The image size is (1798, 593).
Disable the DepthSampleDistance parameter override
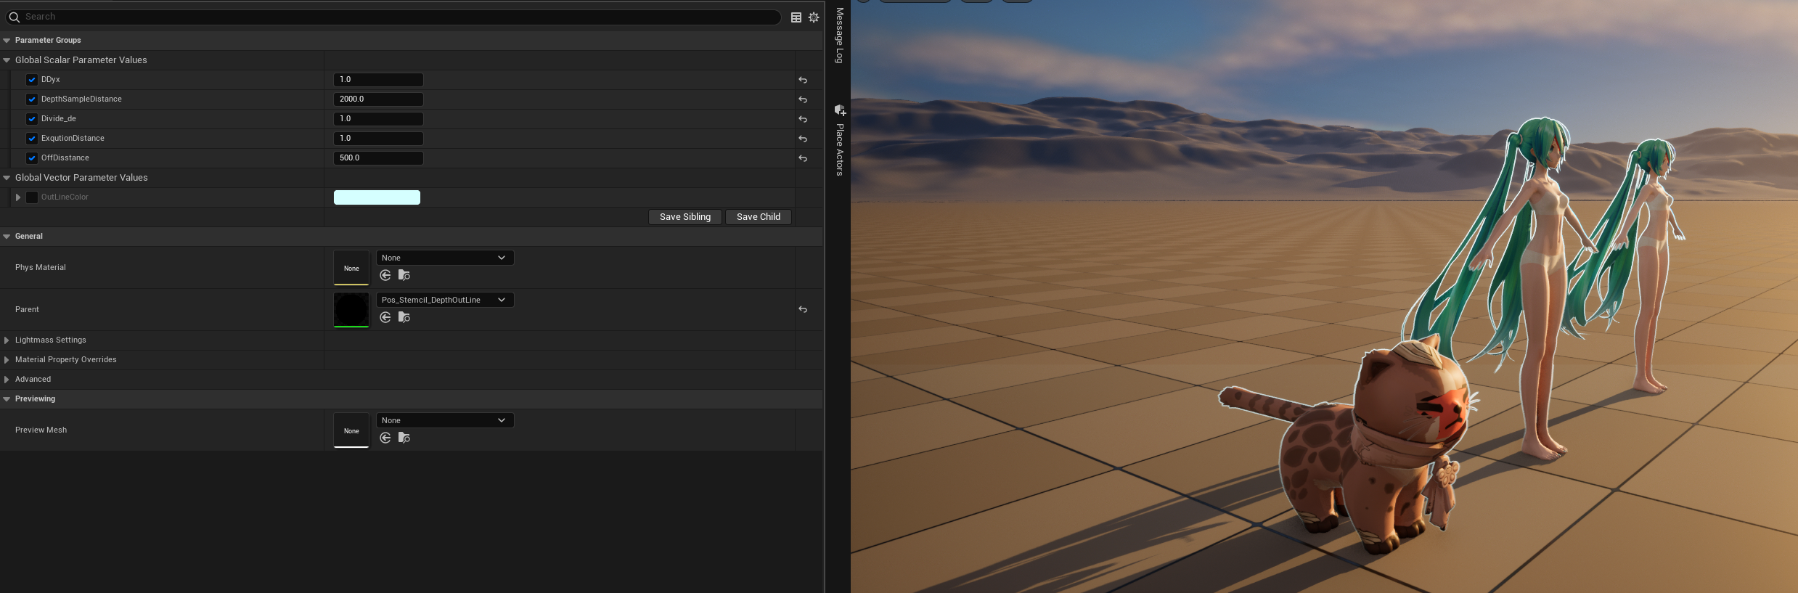coord(32,99)
